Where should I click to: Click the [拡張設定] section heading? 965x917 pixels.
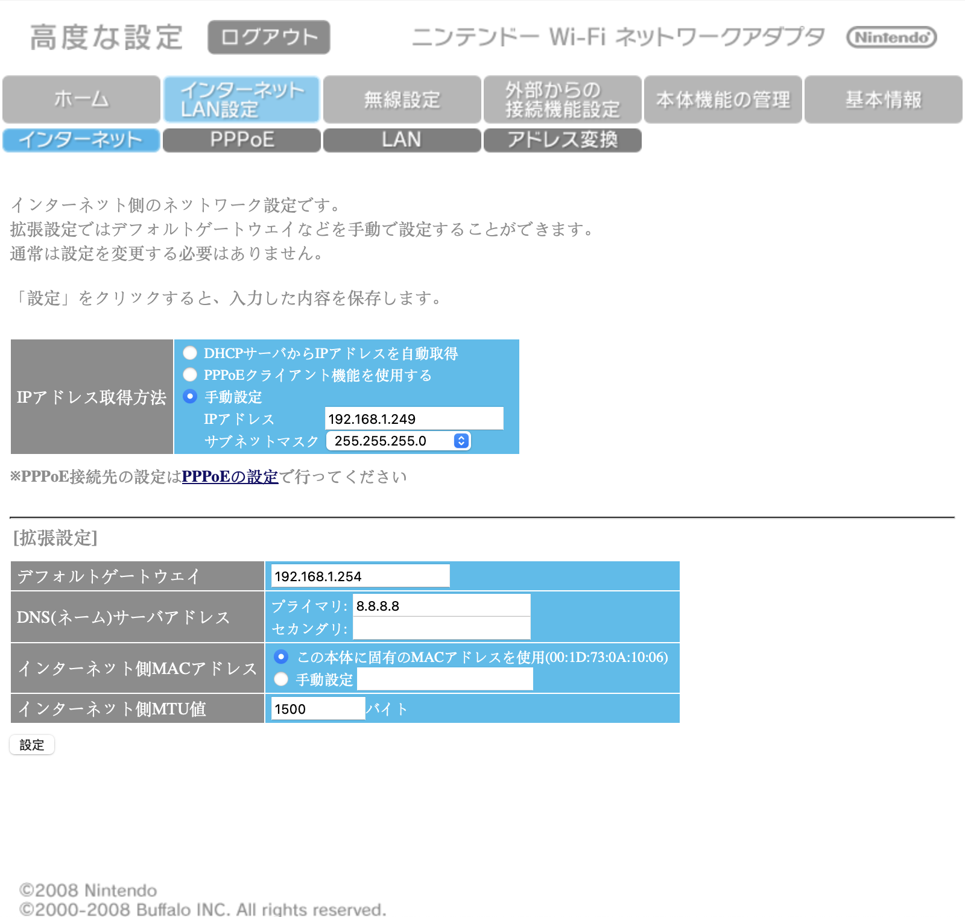[55, 538]
